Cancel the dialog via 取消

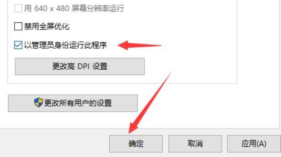pos(195,144)
